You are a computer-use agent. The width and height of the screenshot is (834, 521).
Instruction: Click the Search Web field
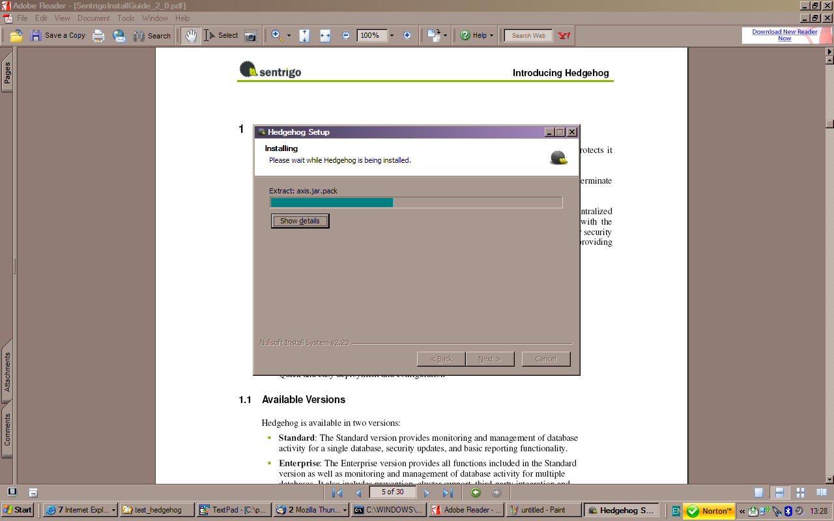click(x=528, y=36)
